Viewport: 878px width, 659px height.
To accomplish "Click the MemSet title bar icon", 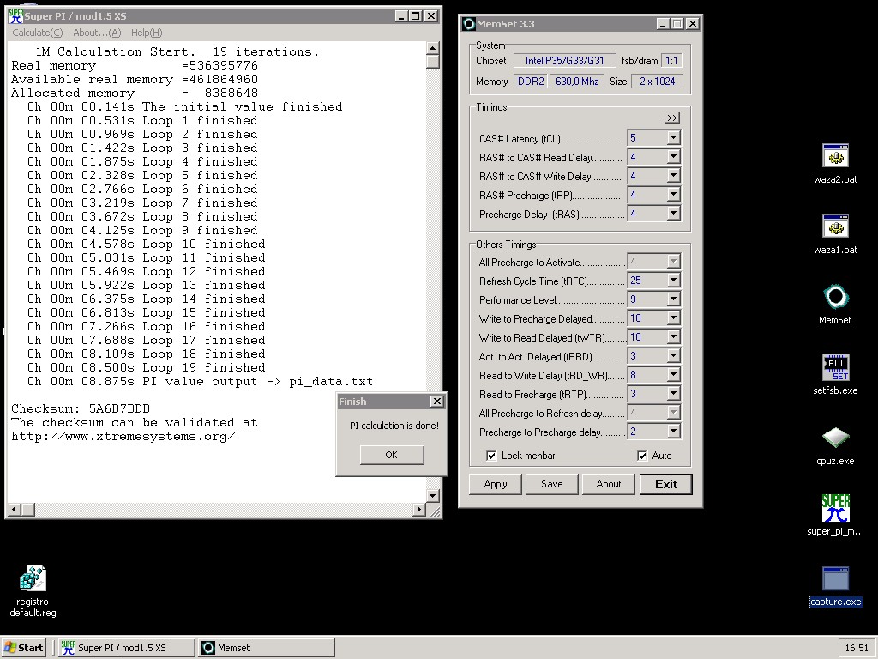I will 469,24.
